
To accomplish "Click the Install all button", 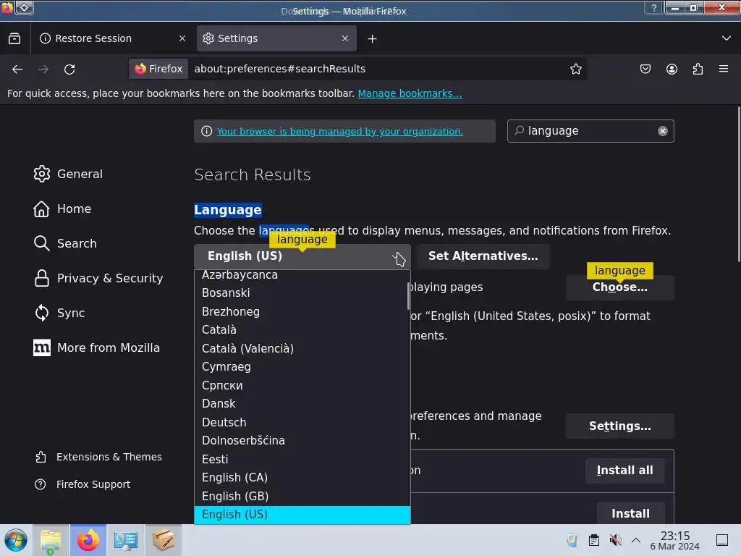I will click(x=624, y=471).
